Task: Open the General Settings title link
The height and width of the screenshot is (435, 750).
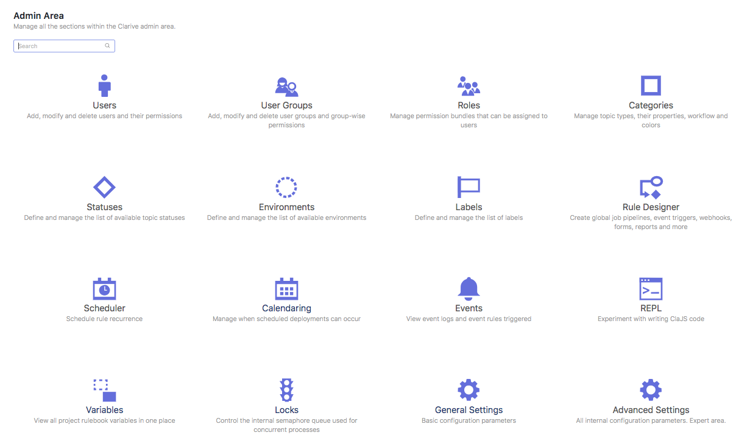Action: click(469, 410)
